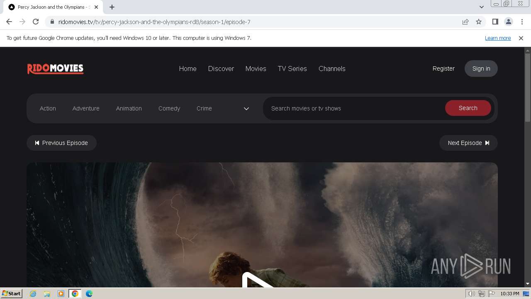Go back with the browser back arrow
The height and width of the screenshot is (299, 531).
9,22
